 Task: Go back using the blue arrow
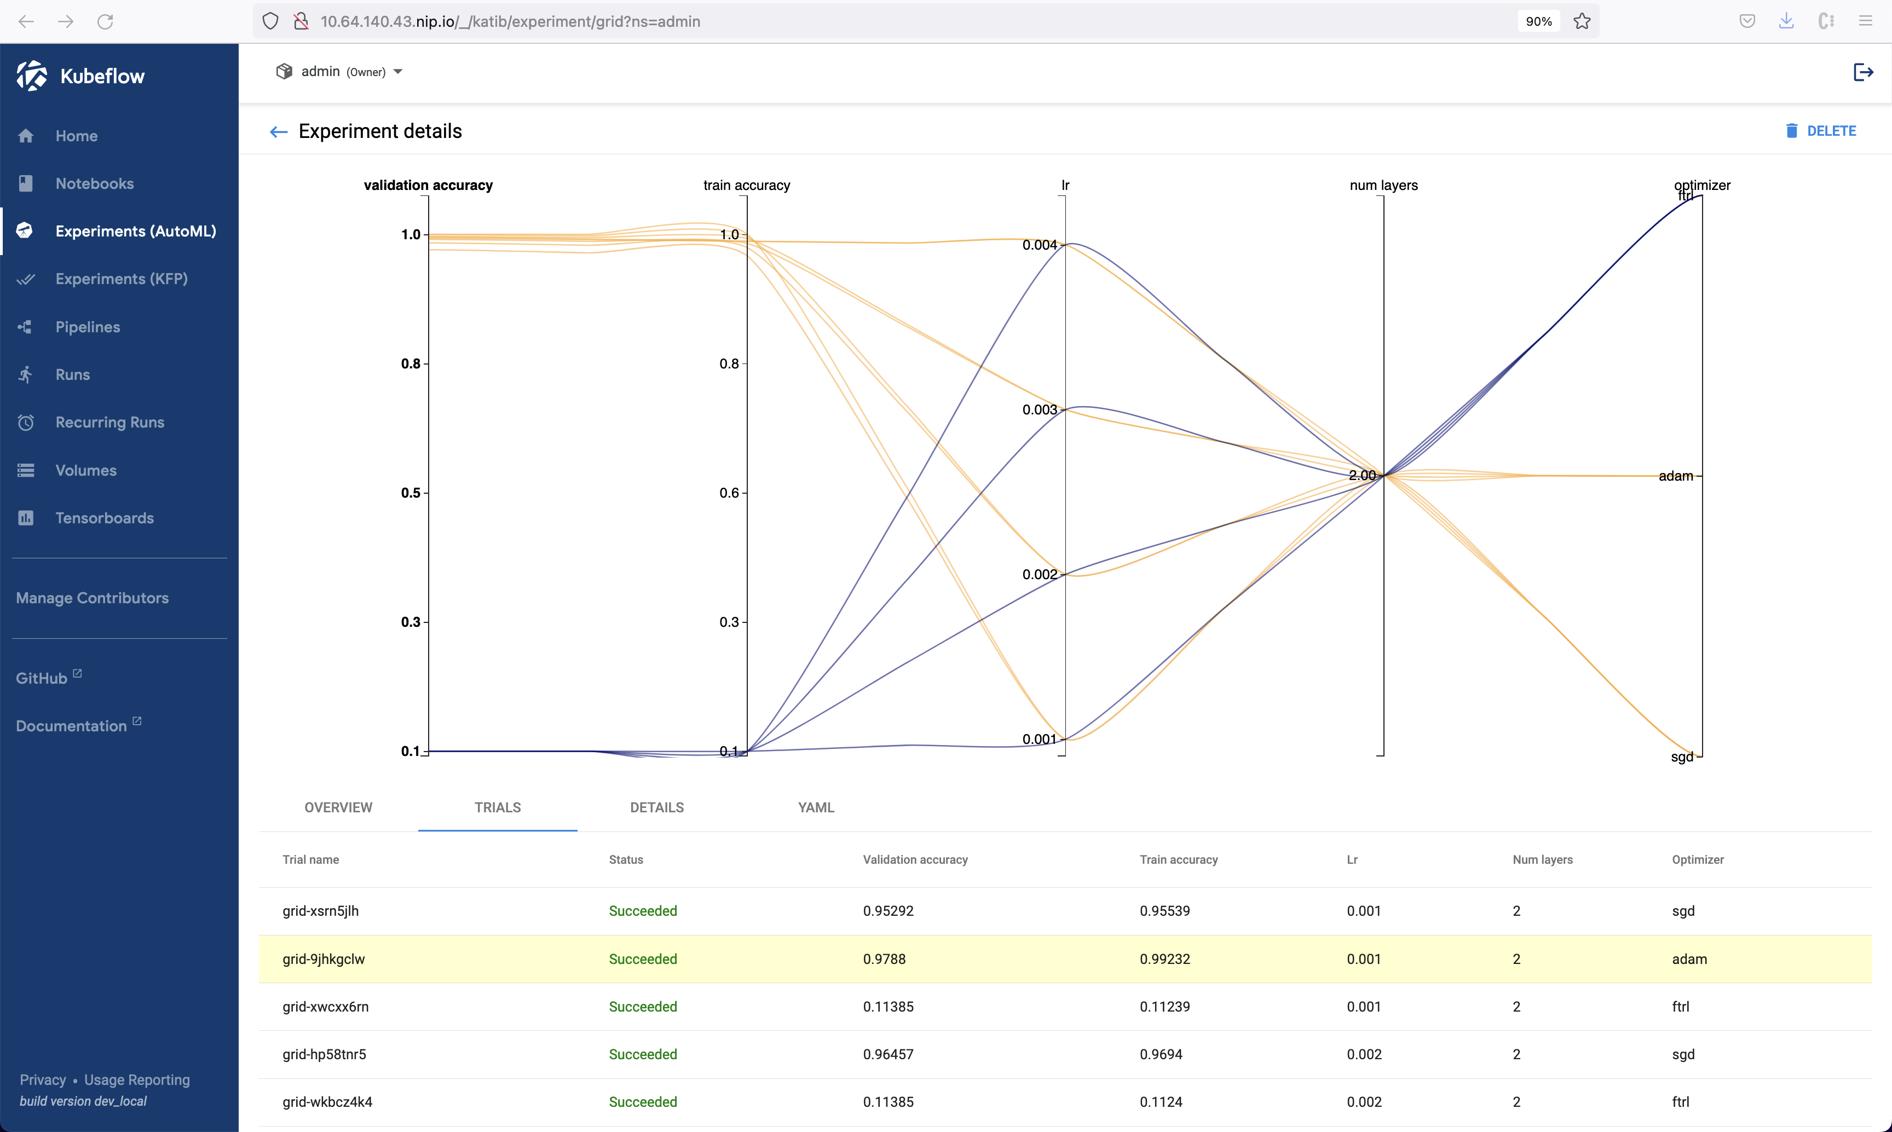pyautogui.click(x=279, y=132)
